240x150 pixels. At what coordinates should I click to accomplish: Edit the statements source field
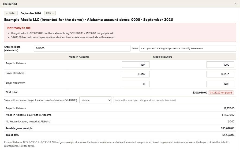[188, 48]
